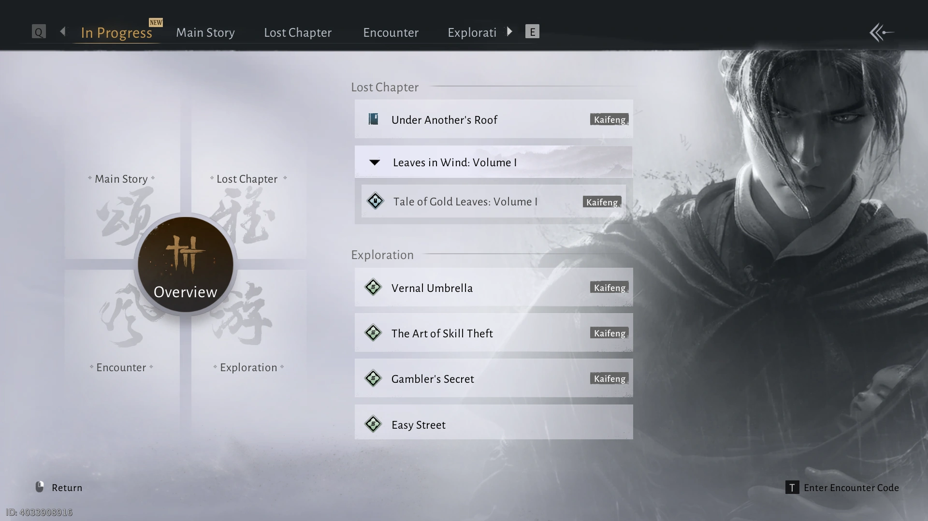928x521 pixels.
Task: Click the right arrow after Exploration tab
Action: [x=509, y=31]
